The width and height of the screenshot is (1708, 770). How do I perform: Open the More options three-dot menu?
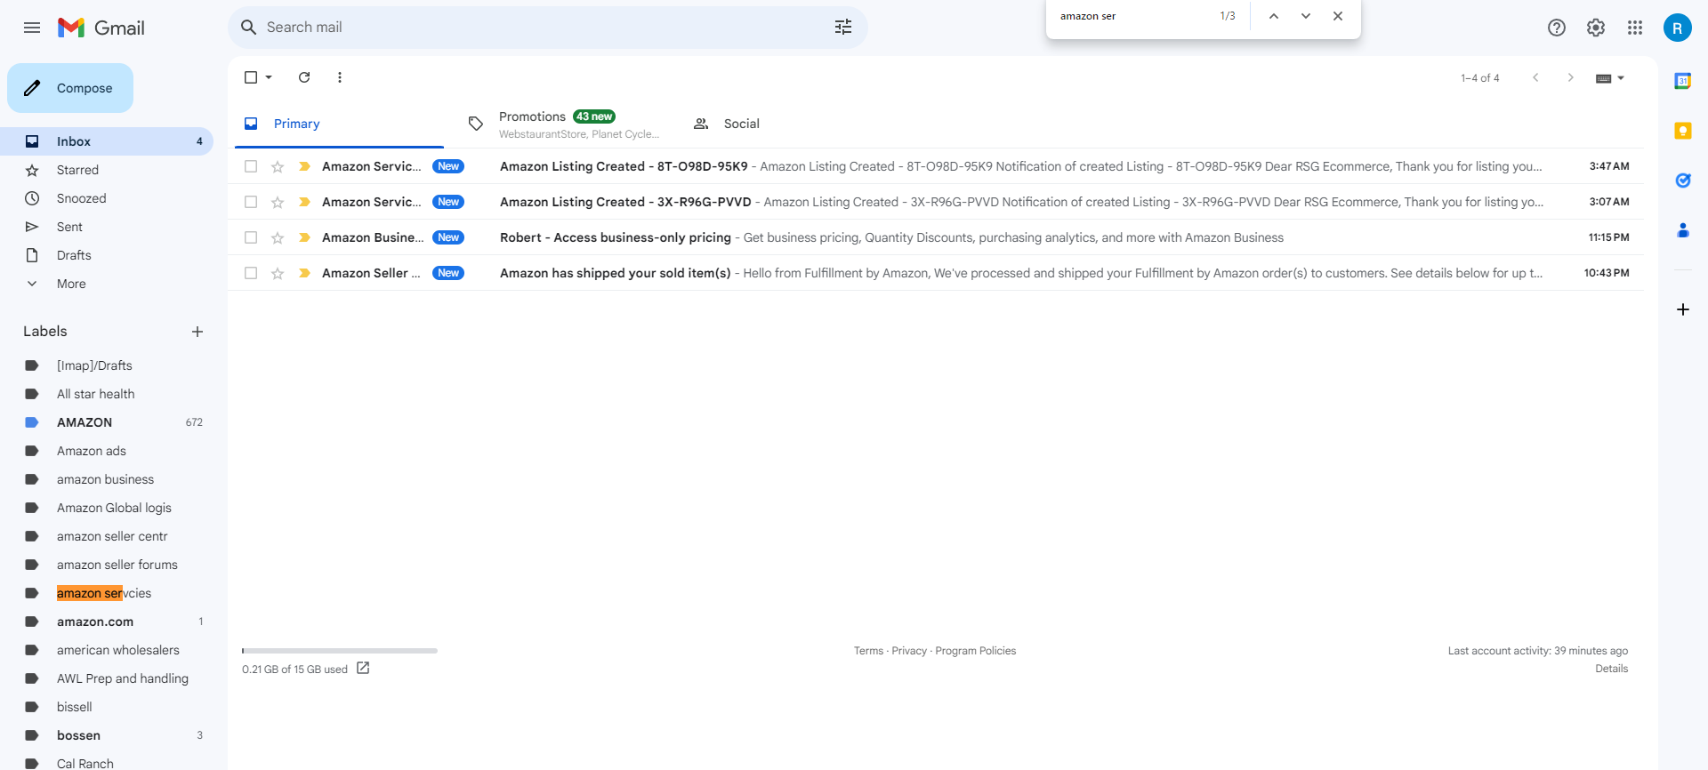pyautogui.click(x=340, y=77)
